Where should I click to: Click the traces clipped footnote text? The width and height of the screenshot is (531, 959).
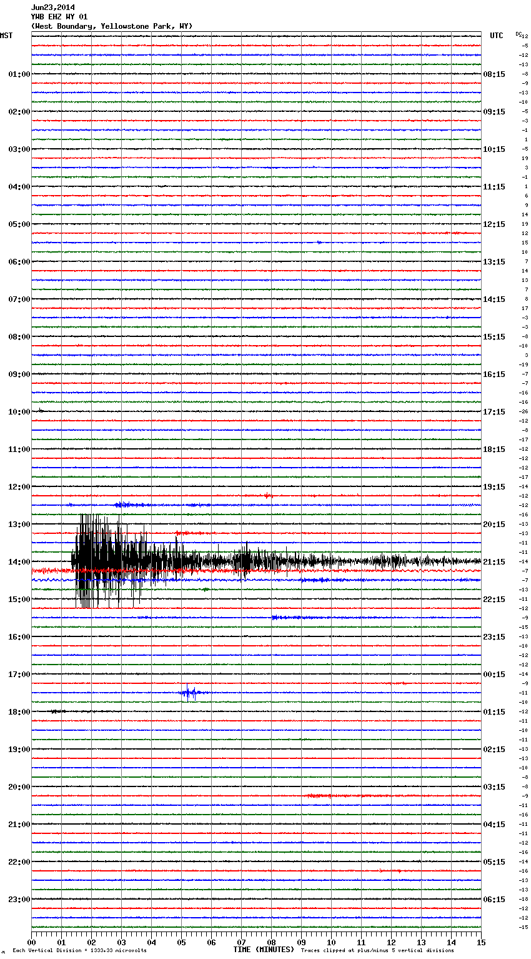[x=377, y=951]
